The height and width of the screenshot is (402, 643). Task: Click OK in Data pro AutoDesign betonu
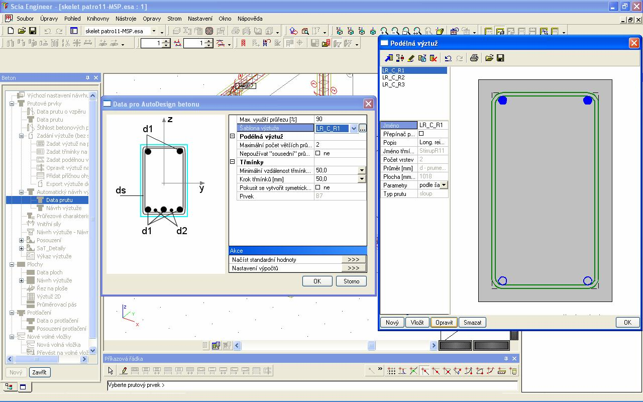[x=317, y=281]
